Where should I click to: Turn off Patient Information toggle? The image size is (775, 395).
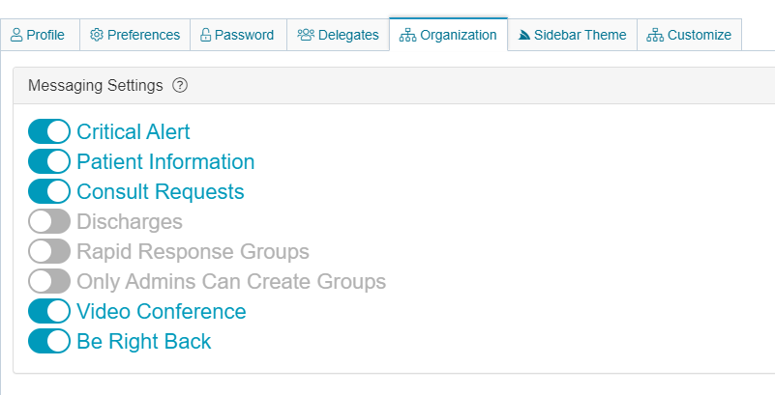coord(49,161)
